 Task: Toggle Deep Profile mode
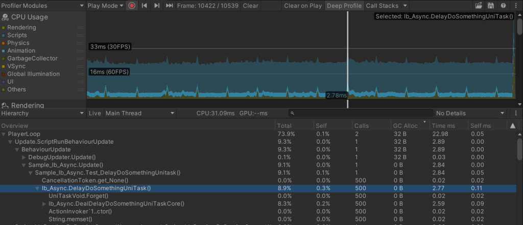pos(344,6)
